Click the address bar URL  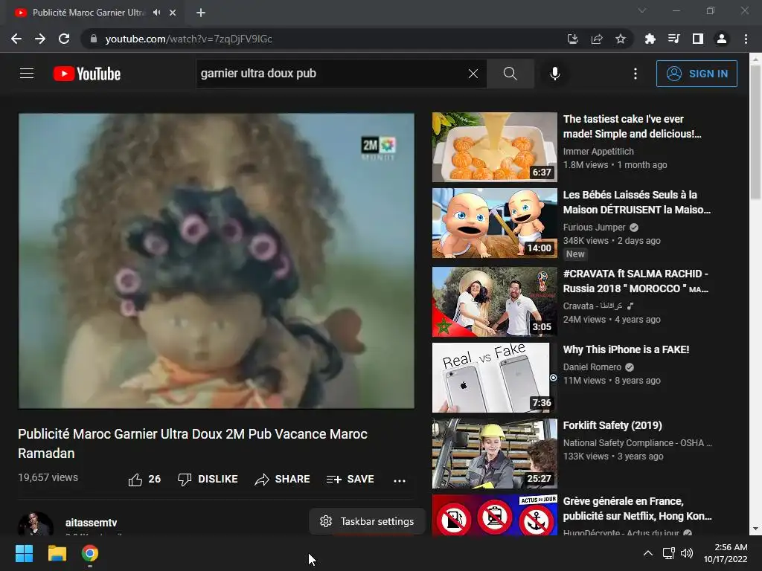pyautogui.click(x=188, y=39)
